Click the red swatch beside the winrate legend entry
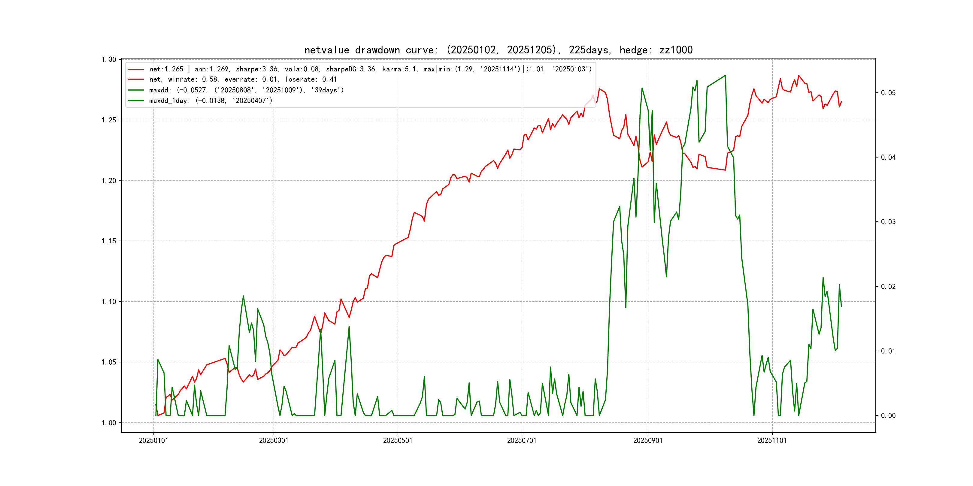This screenshot has height=486, width=973. point(136,79)
